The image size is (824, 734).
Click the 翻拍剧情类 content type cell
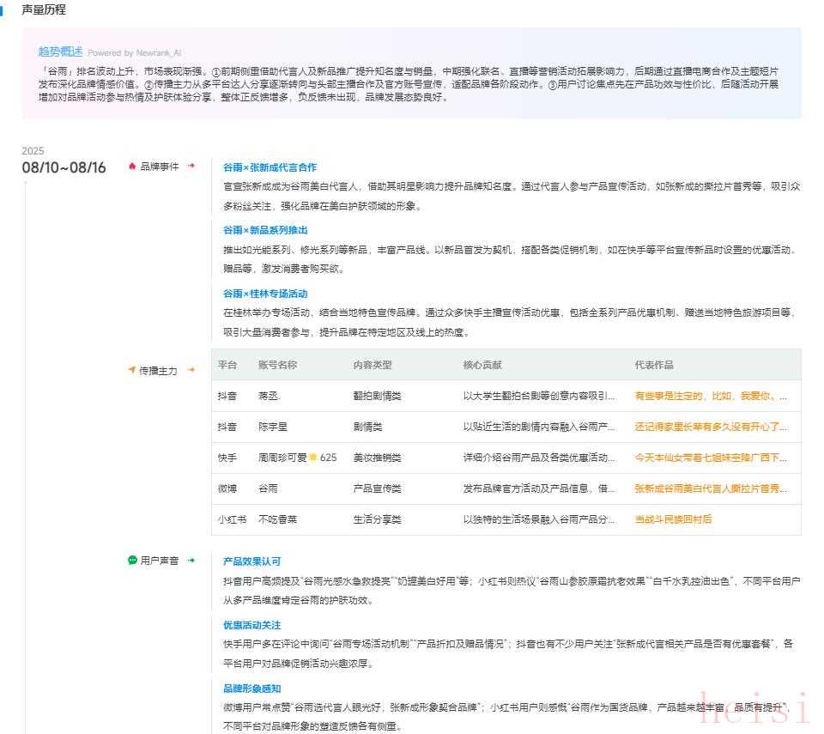[378, 396]
